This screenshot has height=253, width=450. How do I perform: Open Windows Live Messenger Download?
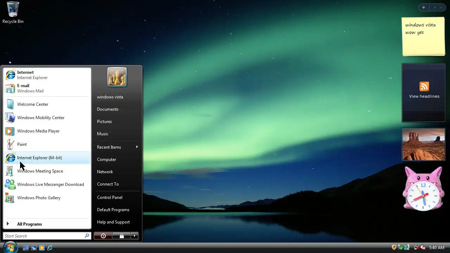pyautogui.click(x=47, y=184)
